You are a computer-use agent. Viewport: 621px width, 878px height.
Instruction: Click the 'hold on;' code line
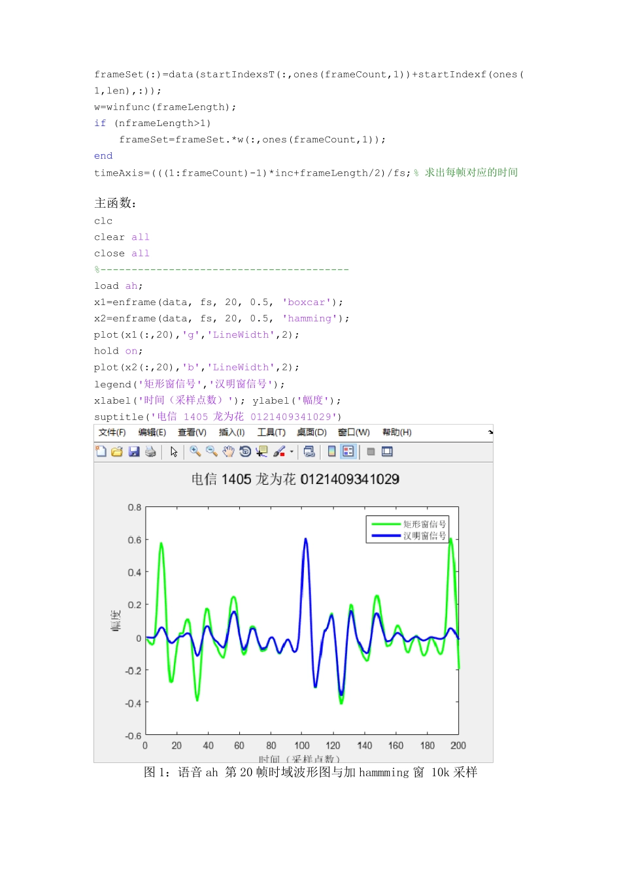click(118, 351)
